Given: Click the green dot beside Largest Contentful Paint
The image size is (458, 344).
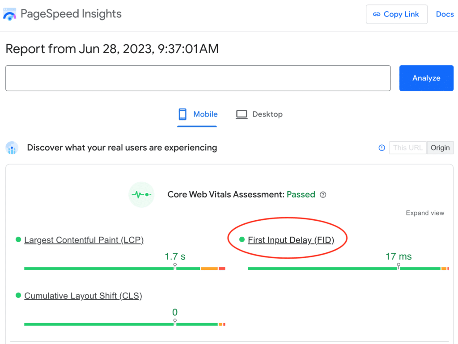Looking at the screenshot, I should [x=18, y=239].
